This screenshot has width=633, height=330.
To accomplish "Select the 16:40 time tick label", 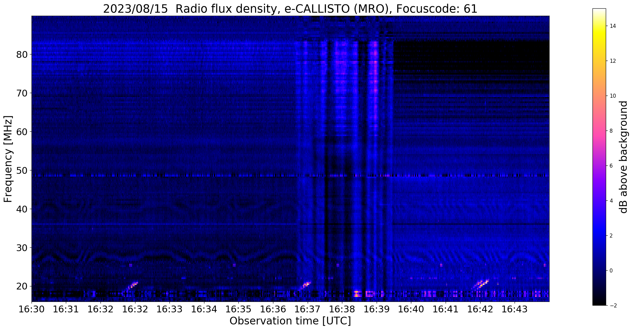I will tap(411, 309).
